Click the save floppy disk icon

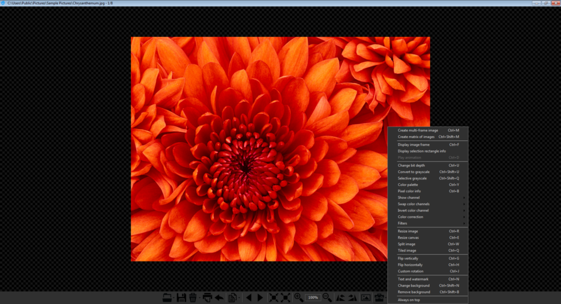pos(182,298)
